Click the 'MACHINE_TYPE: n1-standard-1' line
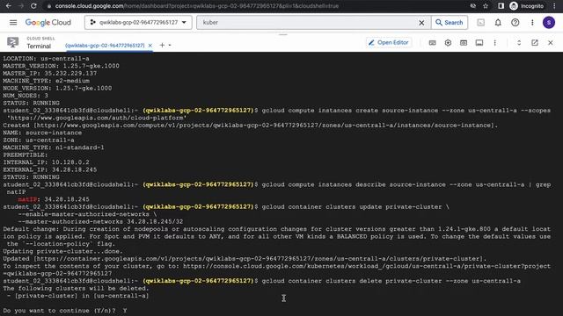Viewport: 563px width, 316px height. pyautogui.click(x=54, y=147)
